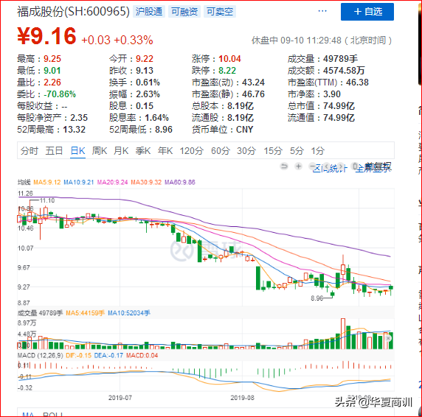Click the MA30:9.32 legend label

click(x=146, y=182)
